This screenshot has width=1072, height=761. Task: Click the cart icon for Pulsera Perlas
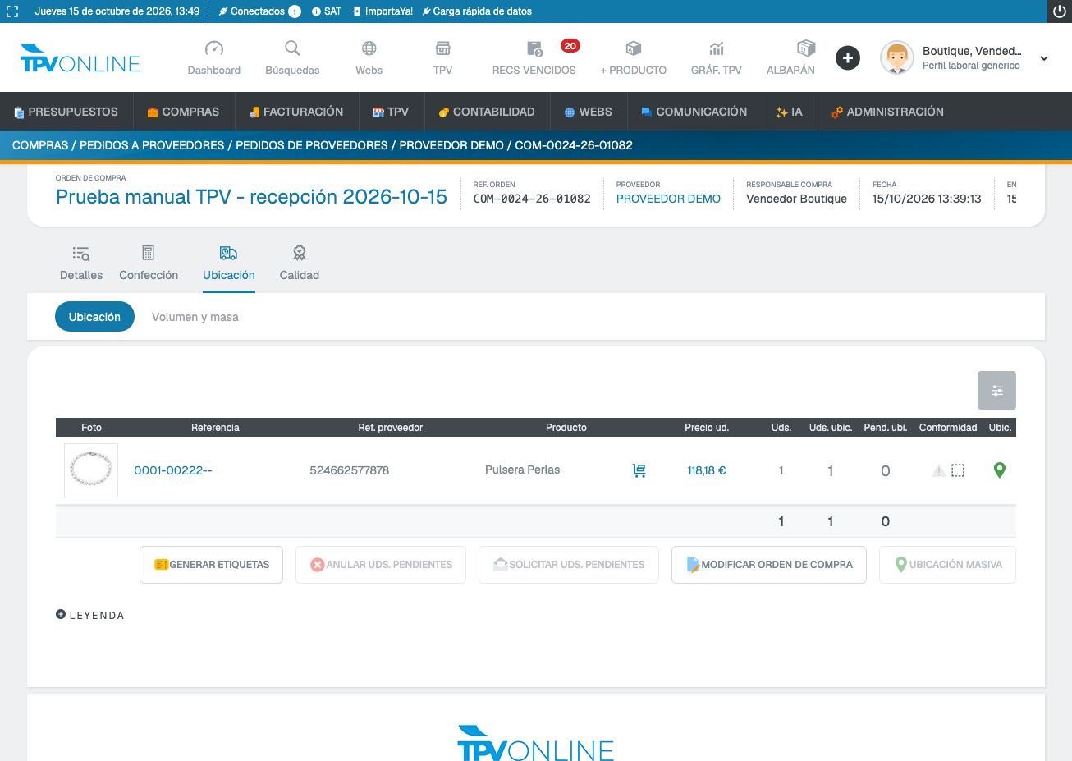(x=639, y=470)
